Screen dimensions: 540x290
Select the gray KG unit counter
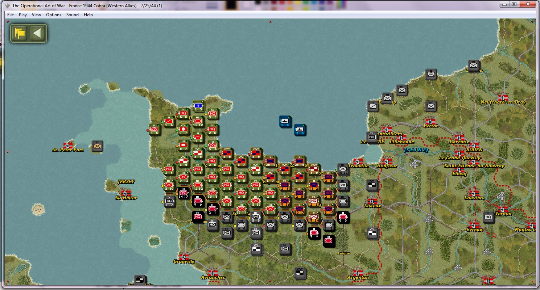(x=169, y=201)
